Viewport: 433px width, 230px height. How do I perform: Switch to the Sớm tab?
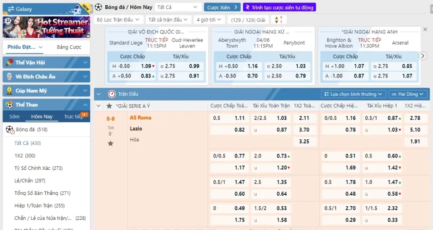pos(14,116)
